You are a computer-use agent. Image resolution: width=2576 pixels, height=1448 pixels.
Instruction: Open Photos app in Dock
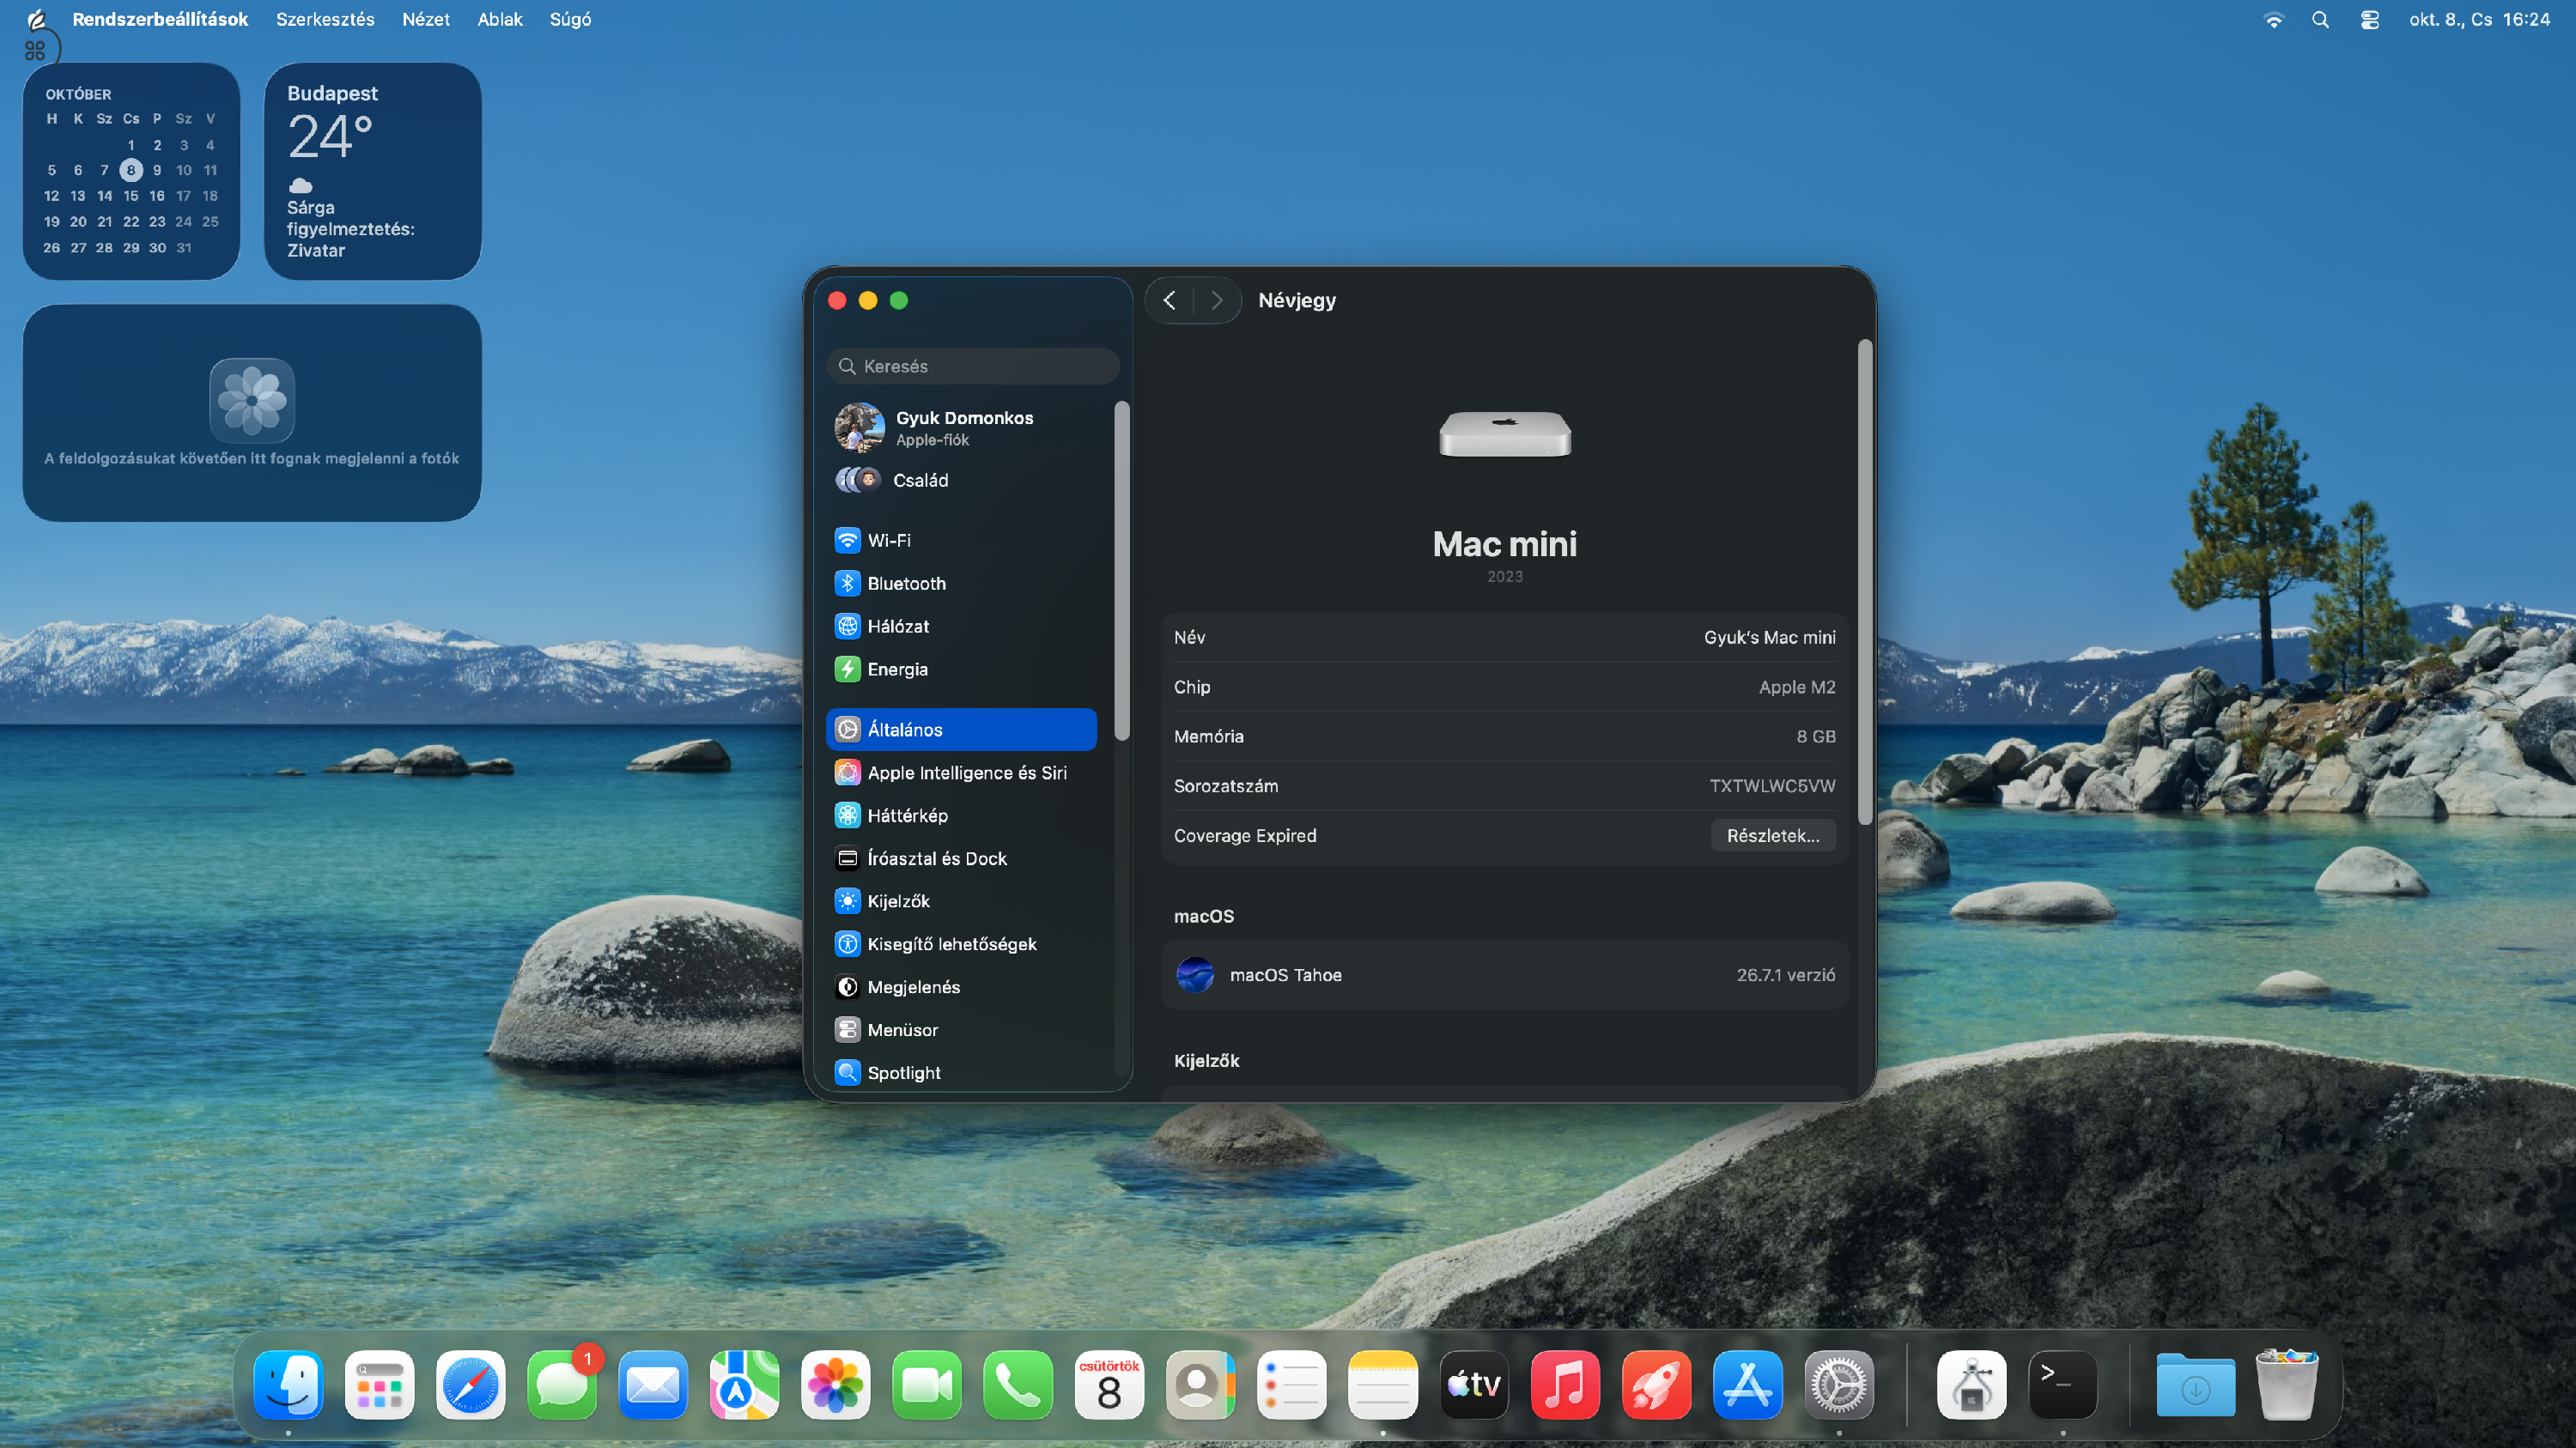click(835, 1385)
